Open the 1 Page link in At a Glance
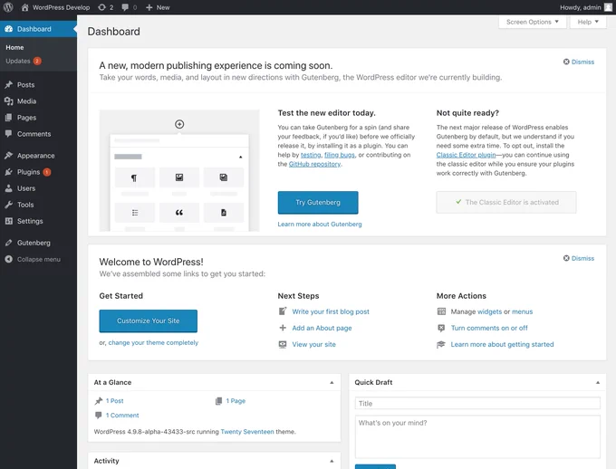Image resolution: width=616 pixels, height=469 pixels. pos(236,401)
